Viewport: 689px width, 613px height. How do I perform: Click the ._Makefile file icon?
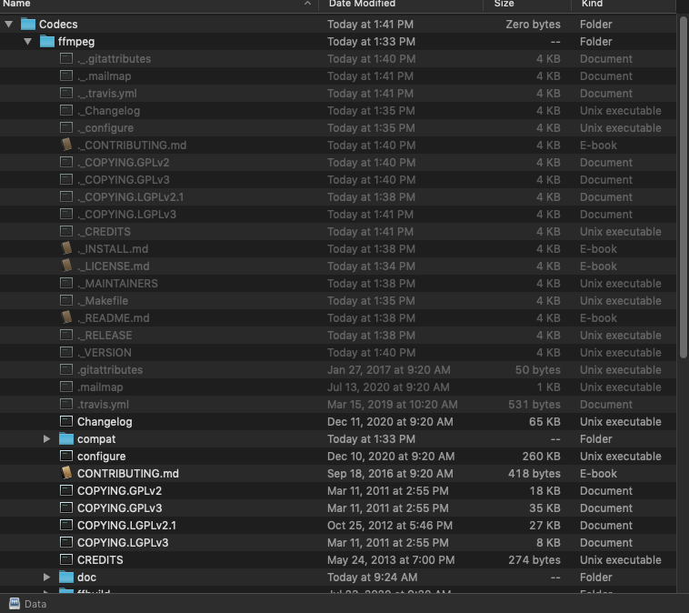(66, 300)
